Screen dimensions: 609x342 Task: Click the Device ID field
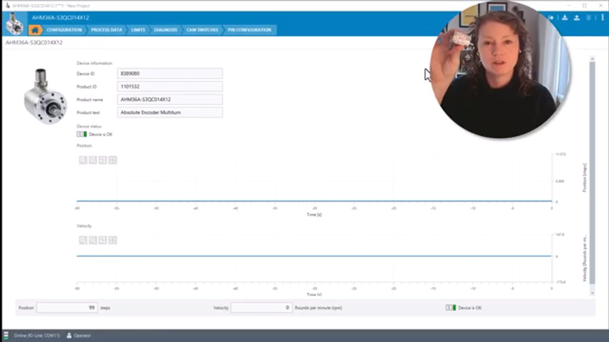click(170, 74)
